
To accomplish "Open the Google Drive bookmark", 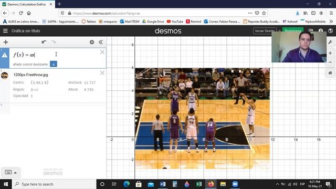I will click(x=153, y=22).
